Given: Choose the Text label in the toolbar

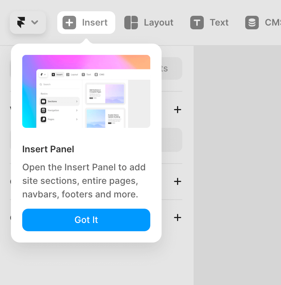Looking at the screenshot, I should (x=219, y=23).
